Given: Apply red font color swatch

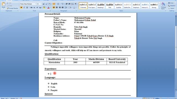Looking at the screenshot, I should pos(48,7).
